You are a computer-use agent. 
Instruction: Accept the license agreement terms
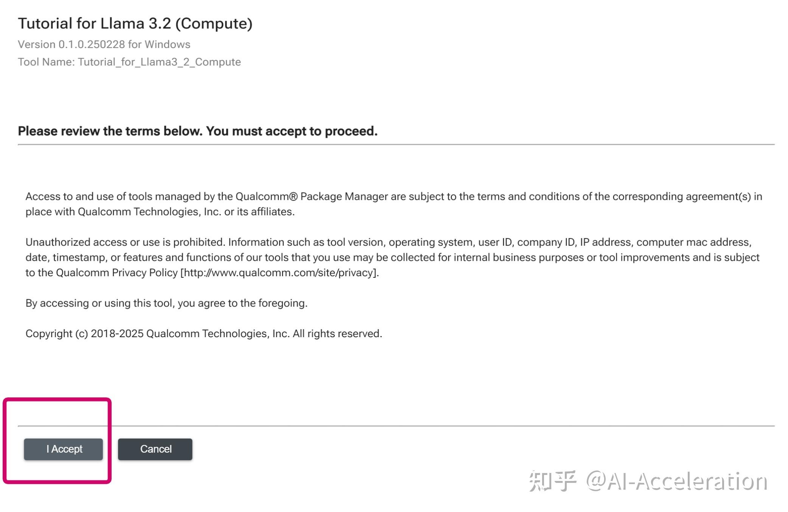coord(63,449)
